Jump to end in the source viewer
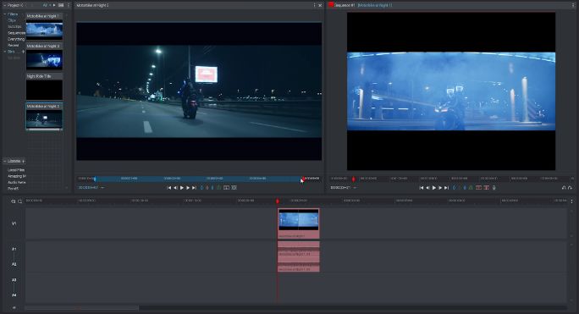 [x=194, y=188]
